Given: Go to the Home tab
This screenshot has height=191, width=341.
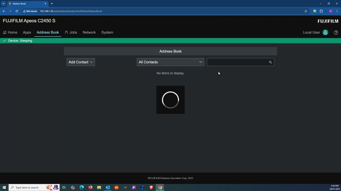Looking at the screenshot, I should coord(10,32).
